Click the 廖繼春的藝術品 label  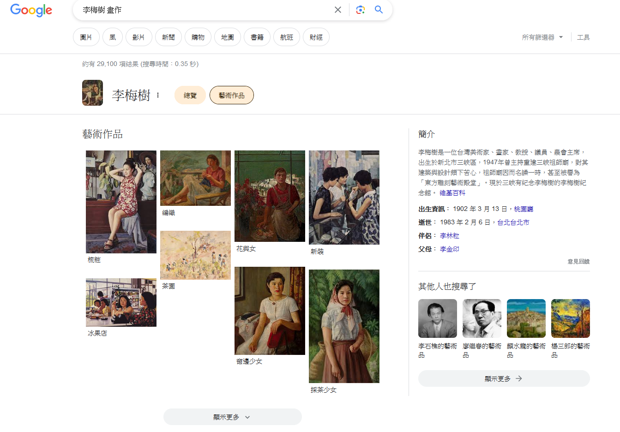click(482, 350)
